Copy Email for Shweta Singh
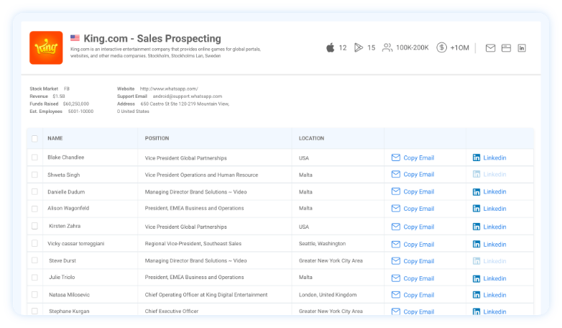The image size is (562, 328). point(413,174)
